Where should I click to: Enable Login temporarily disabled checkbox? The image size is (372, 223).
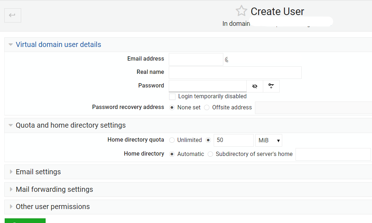tap(172, 97)
